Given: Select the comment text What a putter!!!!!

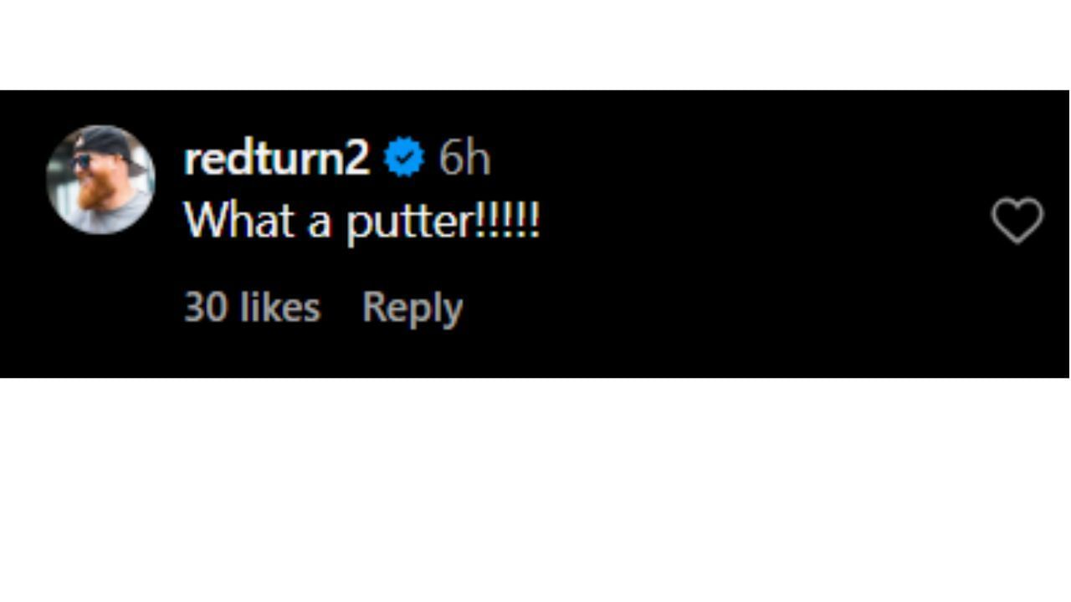Looking at the screenshot, I should (361, 219).
